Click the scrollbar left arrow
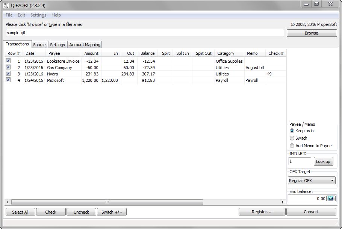The width and height of the screenshot is (342, 229). click(8, 202)
